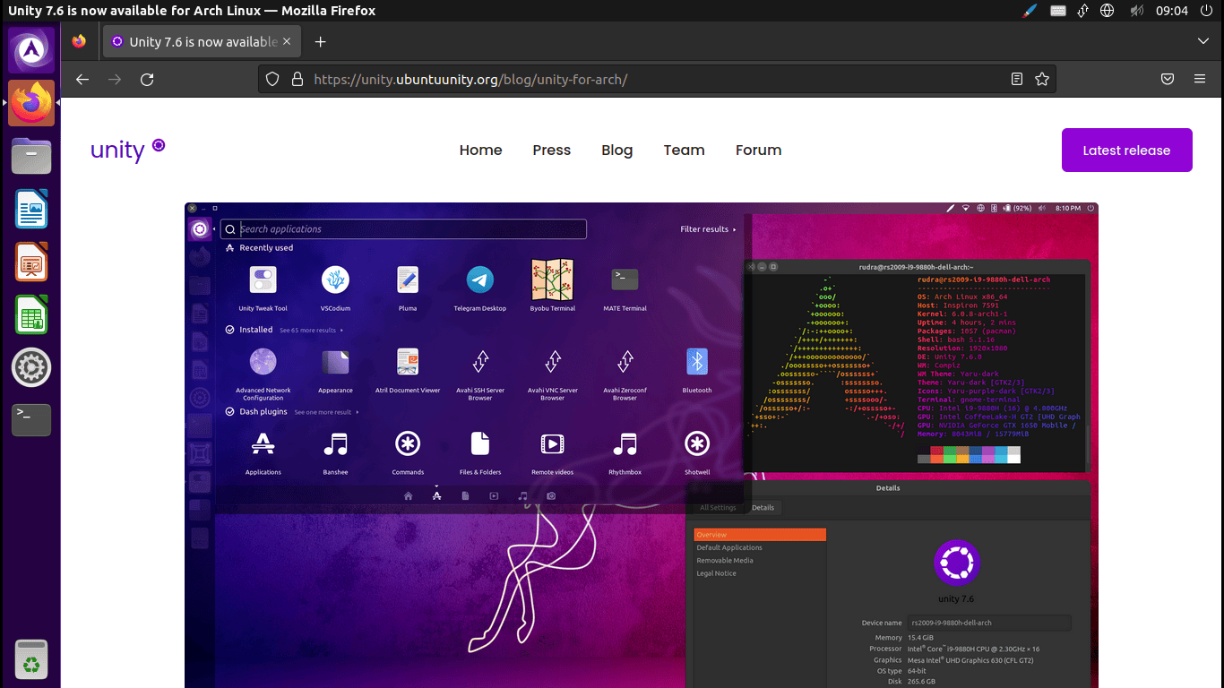The width and height of the screenshot is (1224, 688).
Task: Open the Files manager dock icon
Action: coord(31,157)
